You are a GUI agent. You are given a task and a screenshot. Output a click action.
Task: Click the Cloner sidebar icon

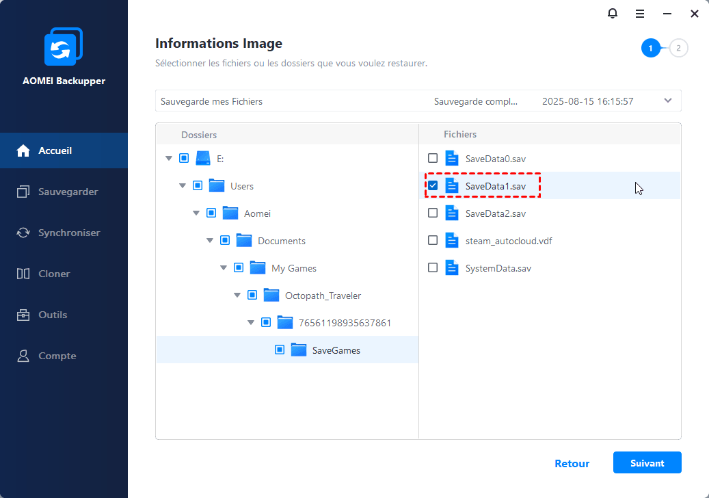[x=23, y=274]
